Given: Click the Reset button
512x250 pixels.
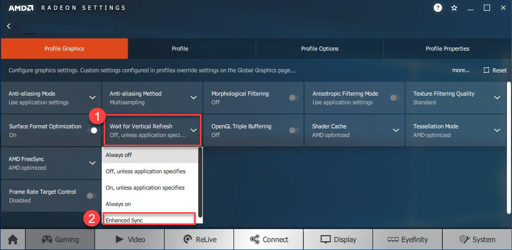Looking at the screenshot, I should click(x=495, y=70).
